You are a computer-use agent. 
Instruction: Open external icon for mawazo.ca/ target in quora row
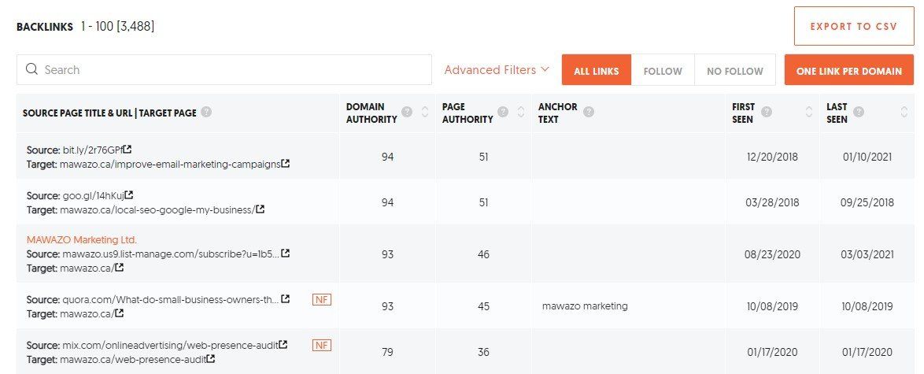(x=120, y=313)
